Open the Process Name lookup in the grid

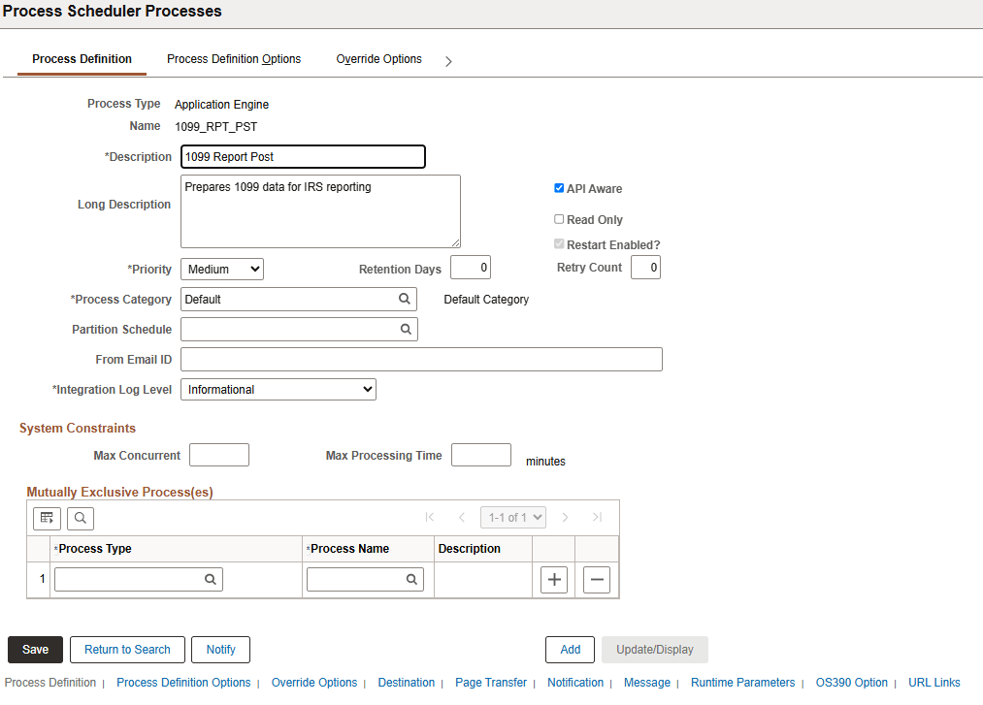(411, 579)
